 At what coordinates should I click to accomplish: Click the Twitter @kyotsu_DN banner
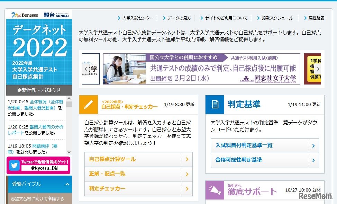[x=38, y=165]
